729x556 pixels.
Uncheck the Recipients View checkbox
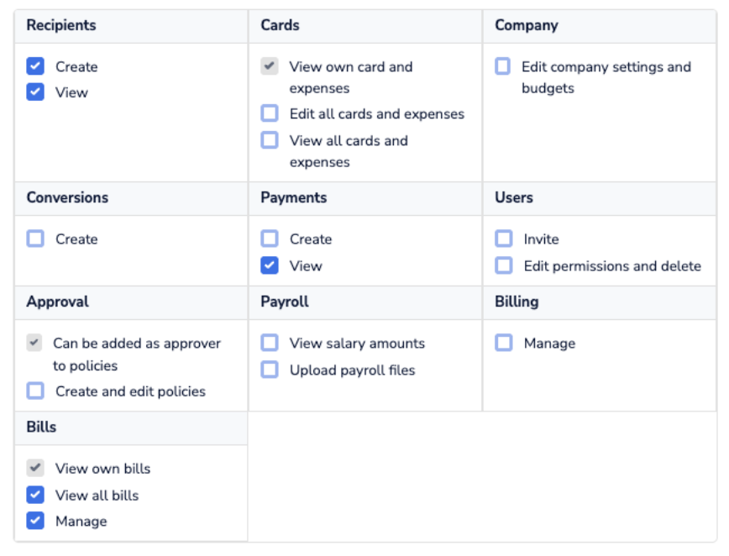point(35,92)
